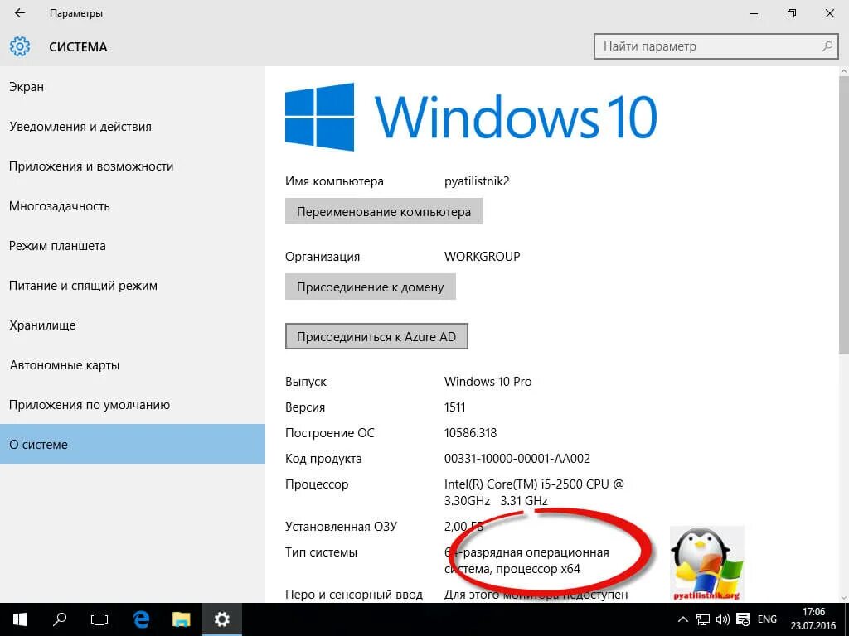Select О системе in the sidebar
Screen dimensions: 849x636
(133, 444)
